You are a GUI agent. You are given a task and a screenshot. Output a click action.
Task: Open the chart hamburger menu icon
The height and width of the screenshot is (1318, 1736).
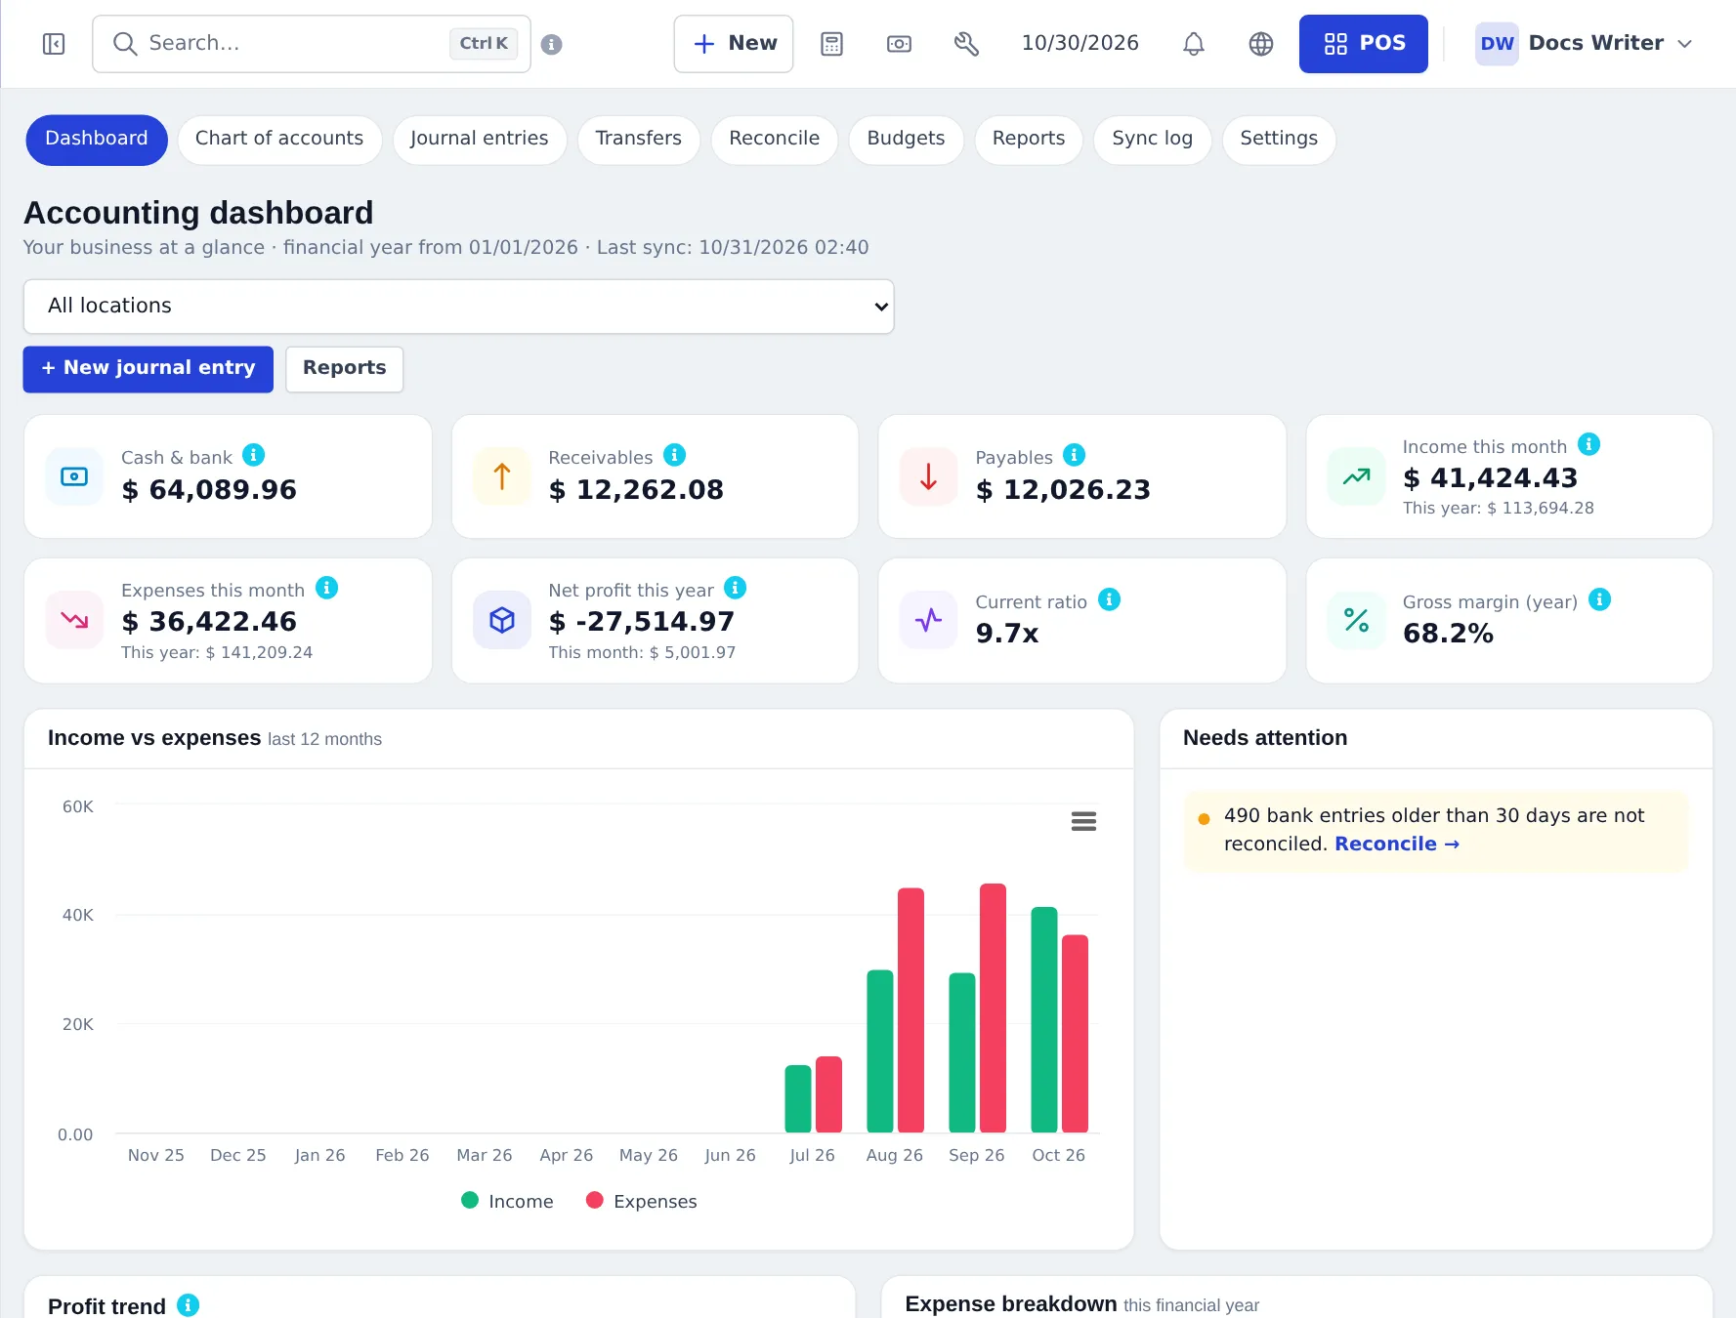1083,822
